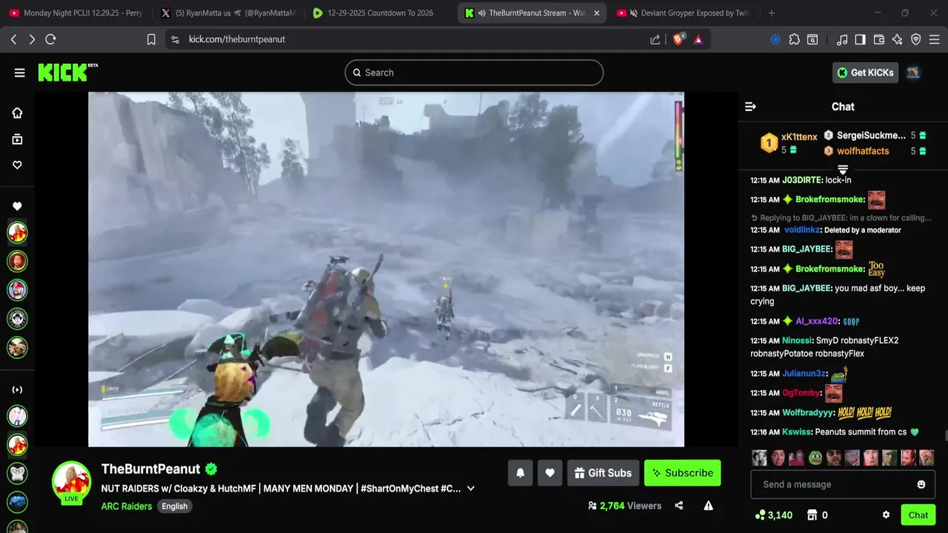Image resolution: width=948 pixels, height=533 pixels.
Task: Go back in browser
Action: pyautogui.click(x=13, y=39)
